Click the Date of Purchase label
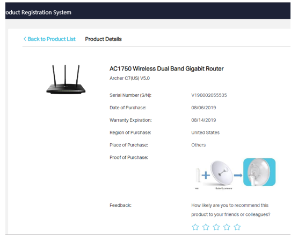The height and width of the screenshot is (246, 298). click(128, 108)
